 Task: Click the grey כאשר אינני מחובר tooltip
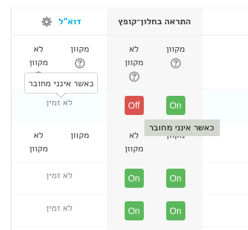coord(182,128)
